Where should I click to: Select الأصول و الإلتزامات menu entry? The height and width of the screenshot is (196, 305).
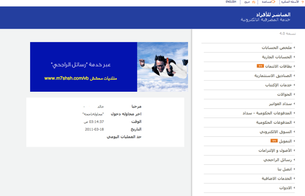point(275,151)
